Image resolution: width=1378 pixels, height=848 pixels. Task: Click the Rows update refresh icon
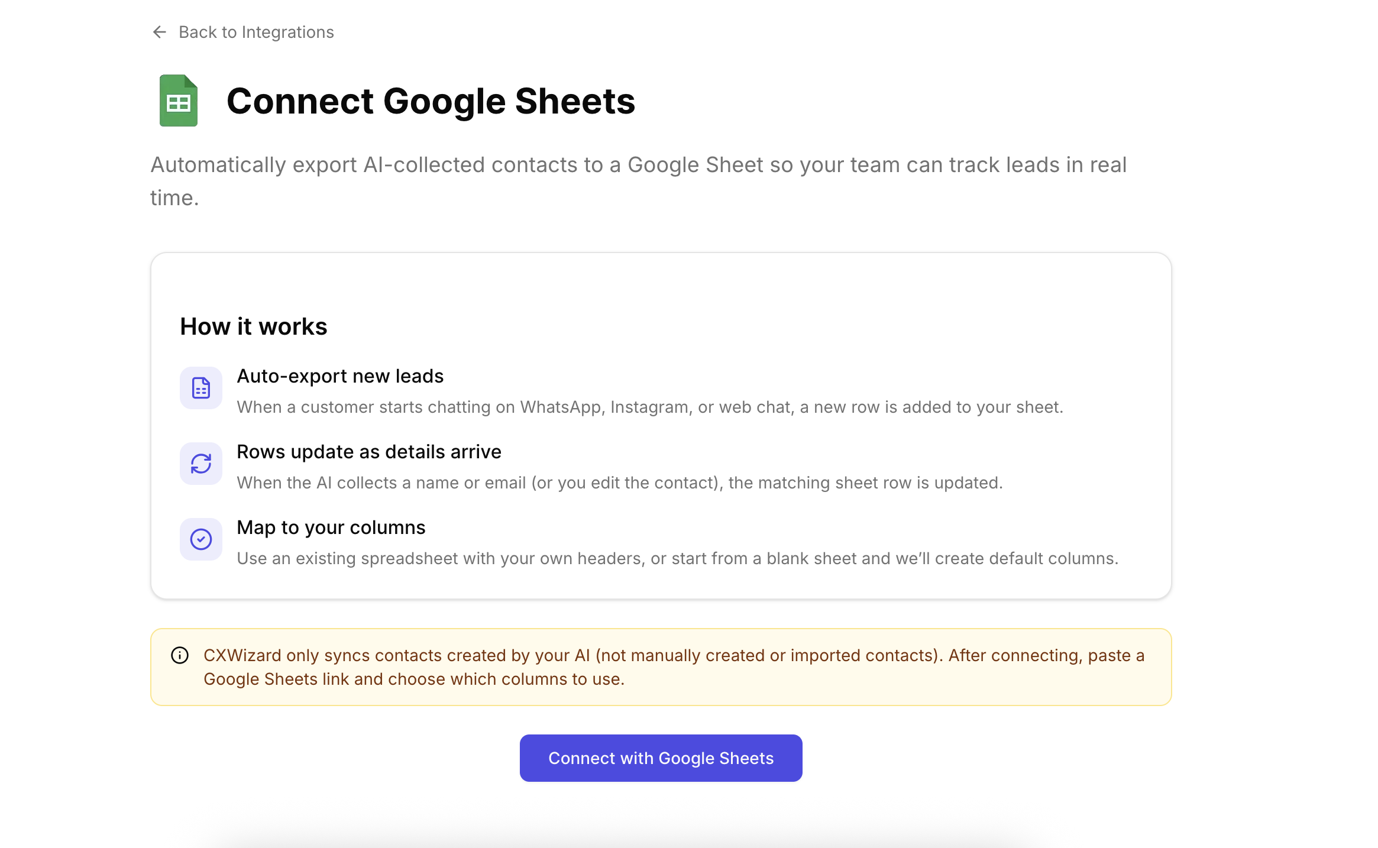click(201, 464)
